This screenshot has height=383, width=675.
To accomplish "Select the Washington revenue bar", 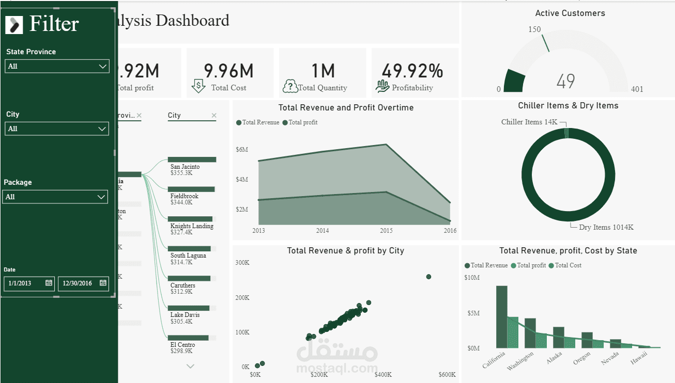I will coord(530,333).
